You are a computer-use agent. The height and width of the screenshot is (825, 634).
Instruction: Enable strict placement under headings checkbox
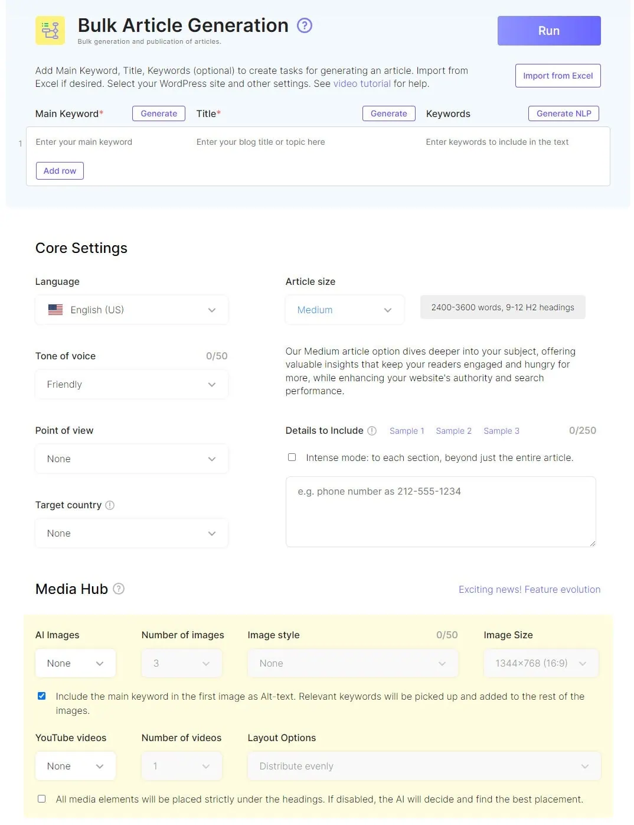tap(41, 799)
